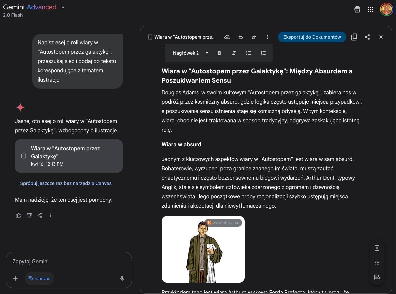Toggle the Canvas tool chip

click(x=39, y=278)
